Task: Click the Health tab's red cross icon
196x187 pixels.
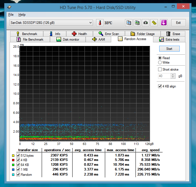Action: pos(74,34)
